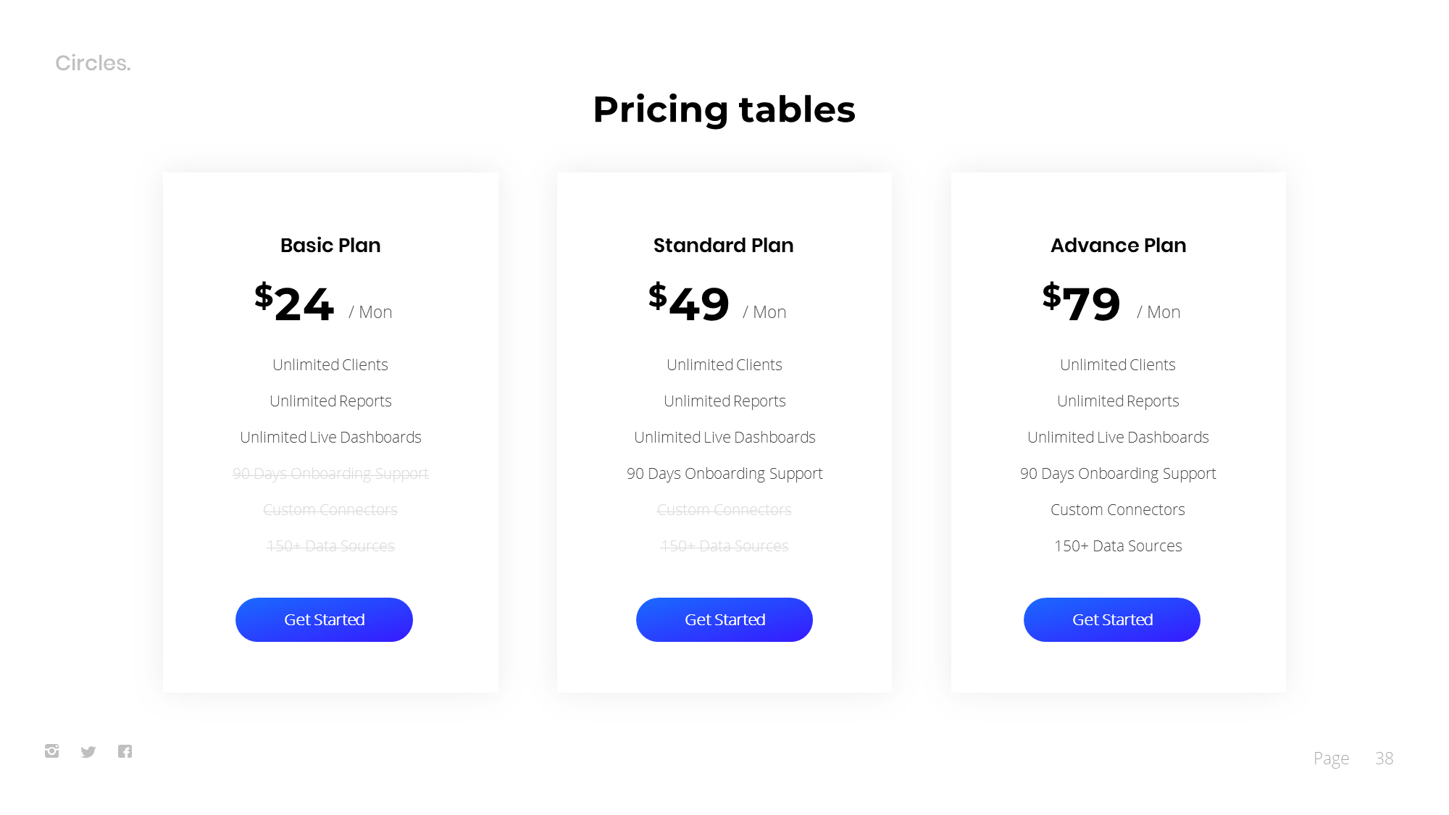
Task: Select the Standard Plan title
Action: pos(723,246)
